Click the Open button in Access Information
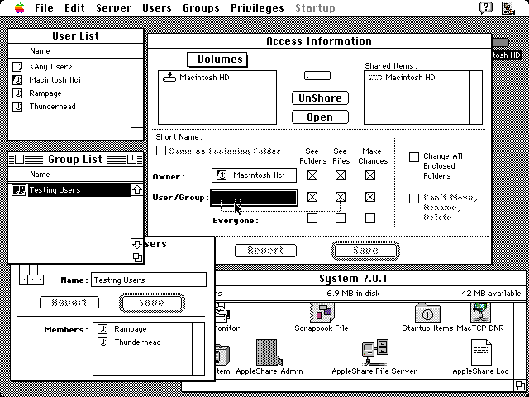Image resolution: width=529 pixels, height=397 pixels. pyautogui.click(x=320, y=117)
